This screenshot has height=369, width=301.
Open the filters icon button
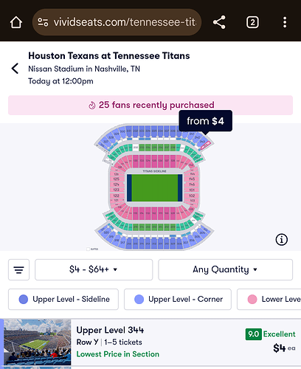click(18, 269)
